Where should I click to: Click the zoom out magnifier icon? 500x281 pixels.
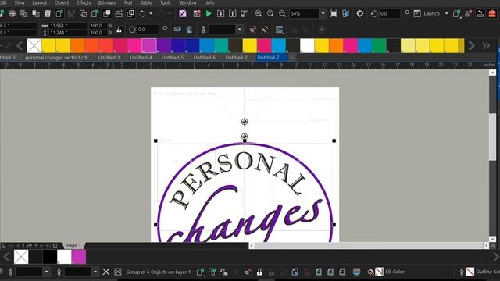point(282,13)
